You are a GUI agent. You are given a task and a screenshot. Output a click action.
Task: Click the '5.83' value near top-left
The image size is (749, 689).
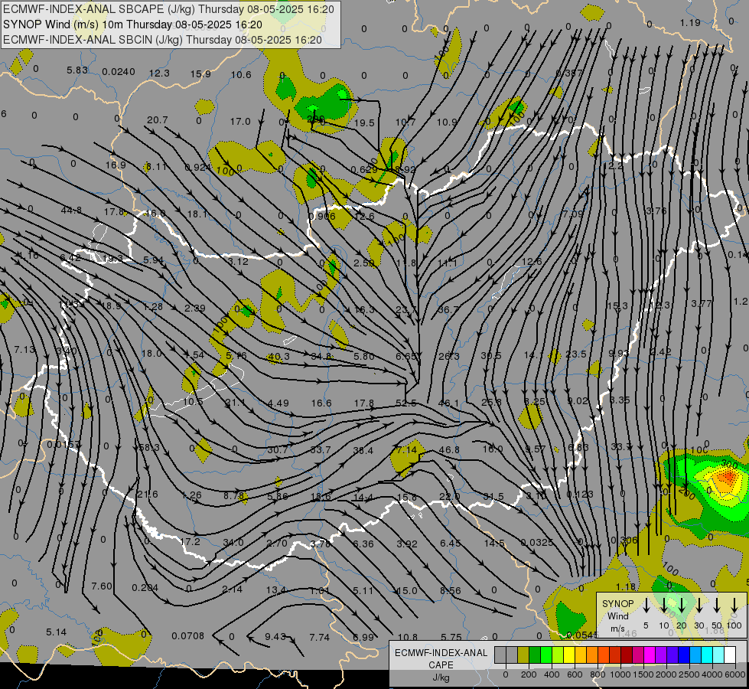77,70
